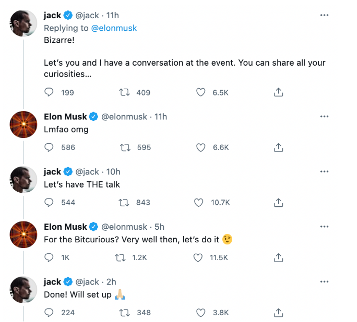Like jack's "Bizarre!" tweet
Viewport: 357px width, 322px height.
200,92
